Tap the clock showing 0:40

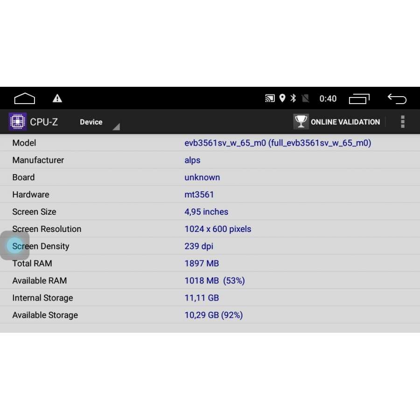tap(328, 98)
